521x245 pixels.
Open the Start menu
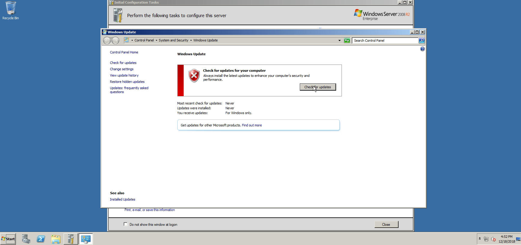[8, 239]
